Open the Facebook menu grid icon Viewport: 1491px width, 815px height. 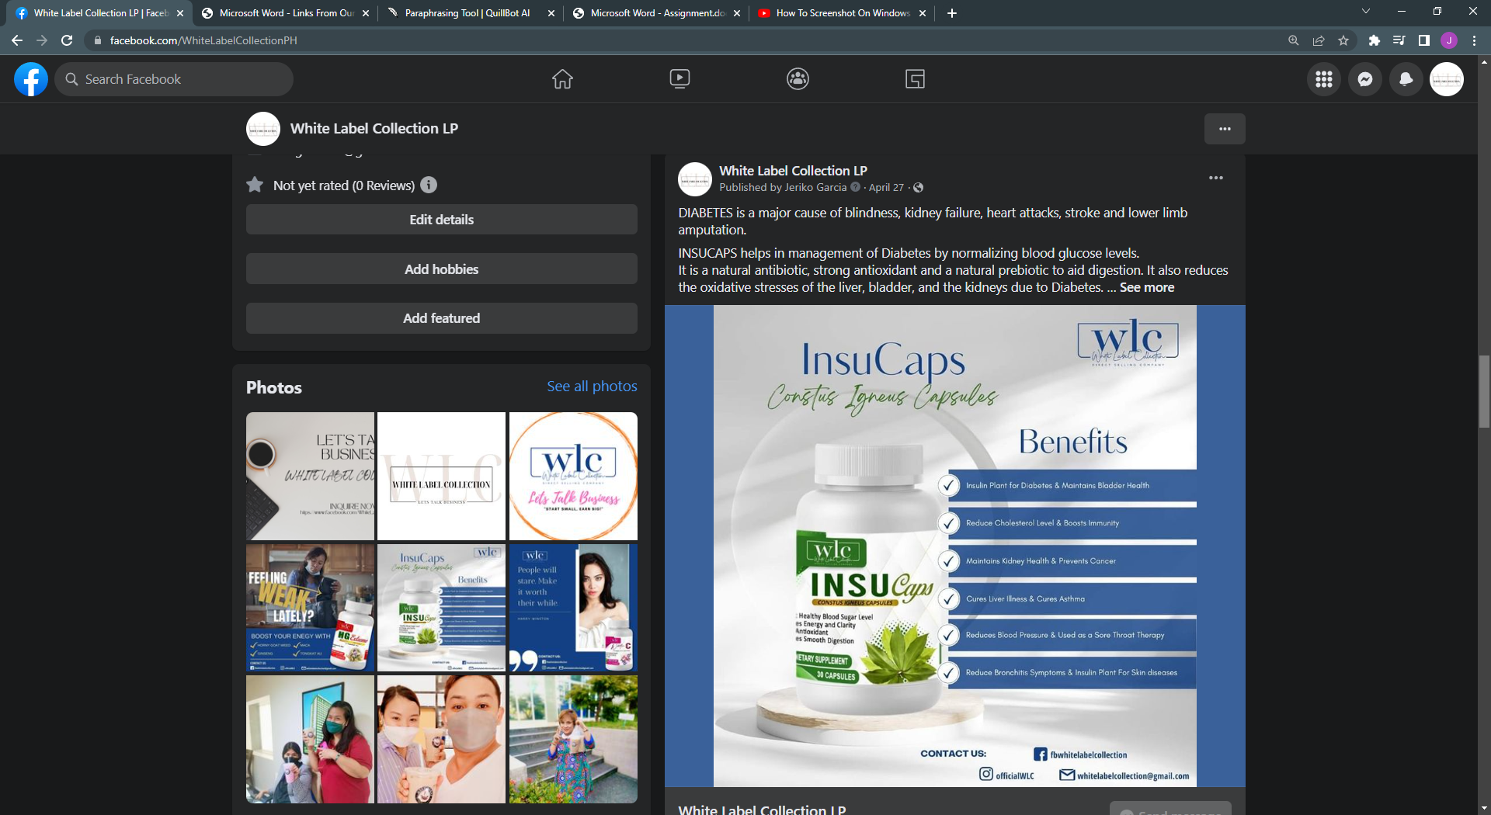click(1324, 79)
